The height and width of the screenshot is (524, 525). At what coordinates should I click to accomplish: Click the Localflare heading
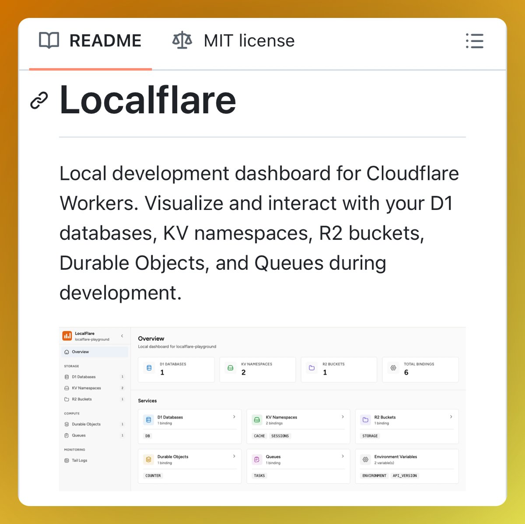point(148,100)
